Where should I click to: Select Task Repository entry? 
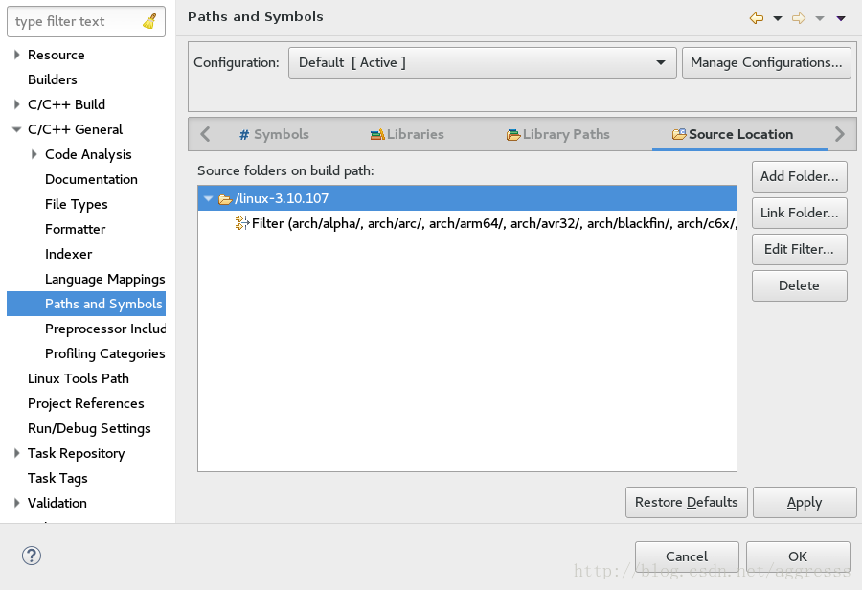click(76, 454)
